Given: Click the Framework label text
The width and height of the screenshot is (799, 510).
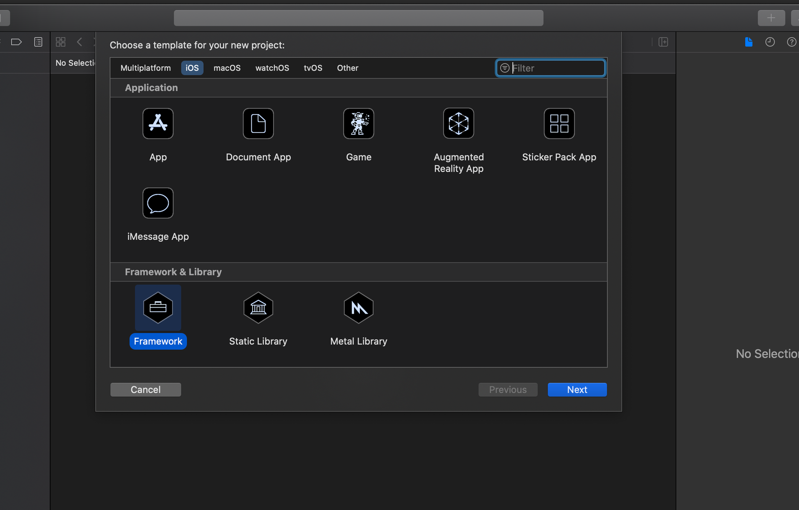Looking at the screenshot, I should pyautogui.click(x=158, y=341).
